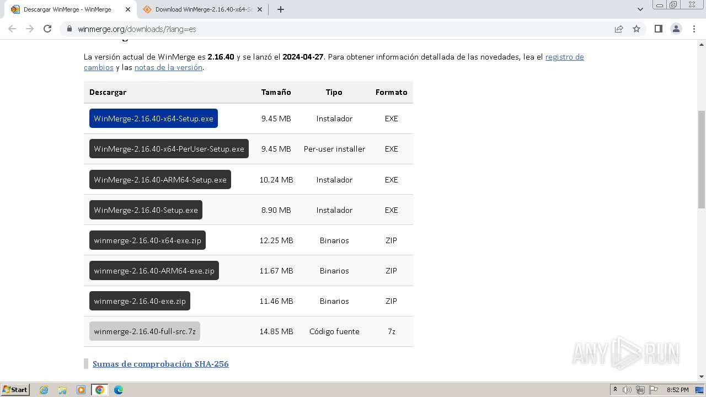Click the browser forward arrow

(x=30, y=29)
